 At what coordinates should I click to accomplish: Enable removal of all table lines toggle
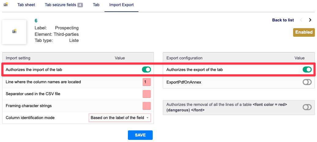point(307,107)
